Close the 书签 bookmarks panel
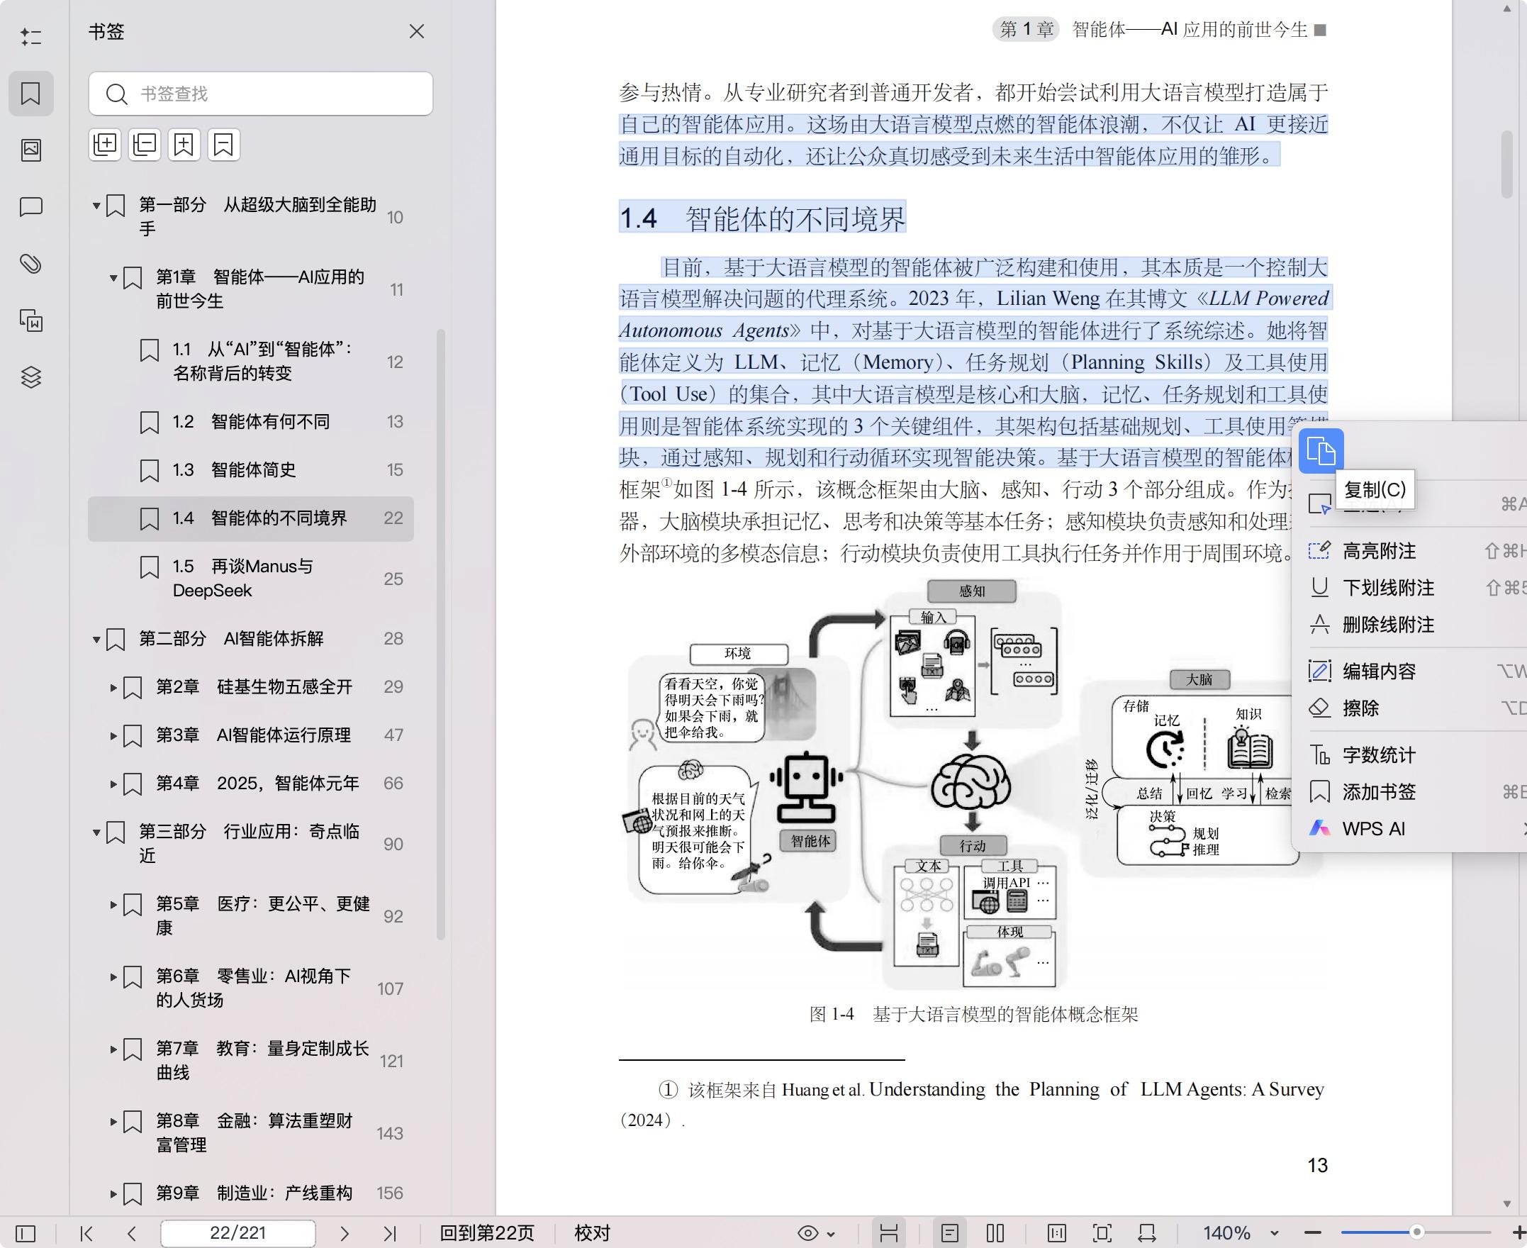The height and width of the screenshot is (1248, 1527). point(417,32)
